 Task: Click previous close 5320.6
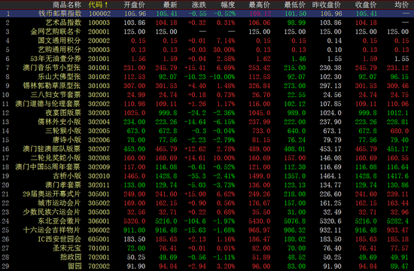click(x=330, y=221)
